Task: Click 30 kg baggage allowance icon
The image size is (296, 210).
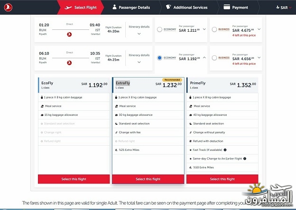Action: click(x=116, y=115)
